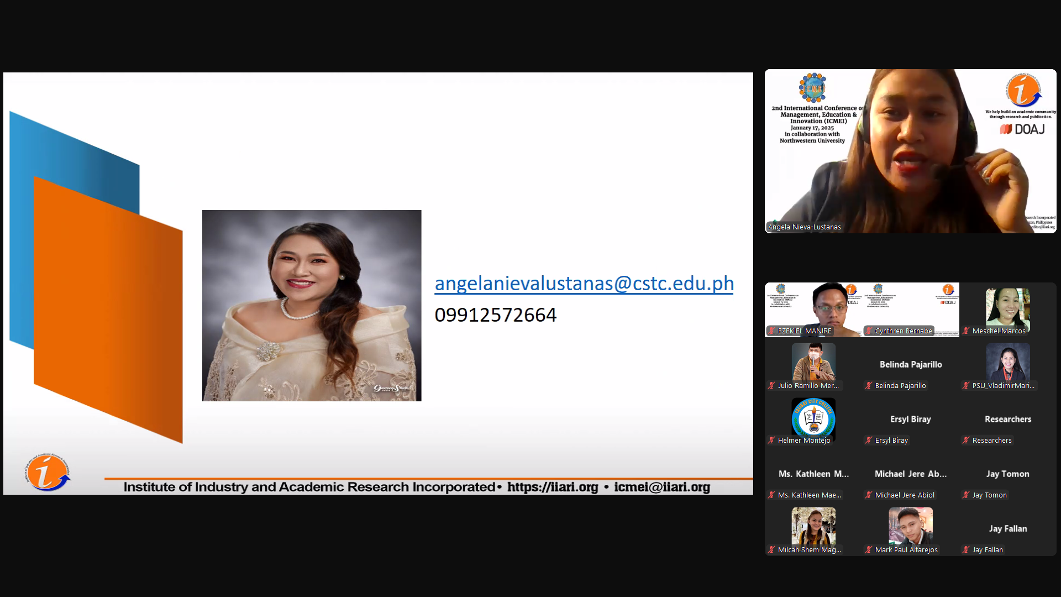Click muted mic icon beside EZEKIEL MANIRE
The width and height of the screenshot is (1061, 597).
pos(771,331)
